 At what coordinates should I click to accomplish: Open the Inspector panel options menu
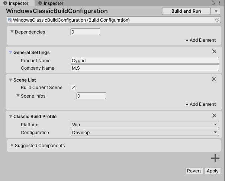click(220, 3)
